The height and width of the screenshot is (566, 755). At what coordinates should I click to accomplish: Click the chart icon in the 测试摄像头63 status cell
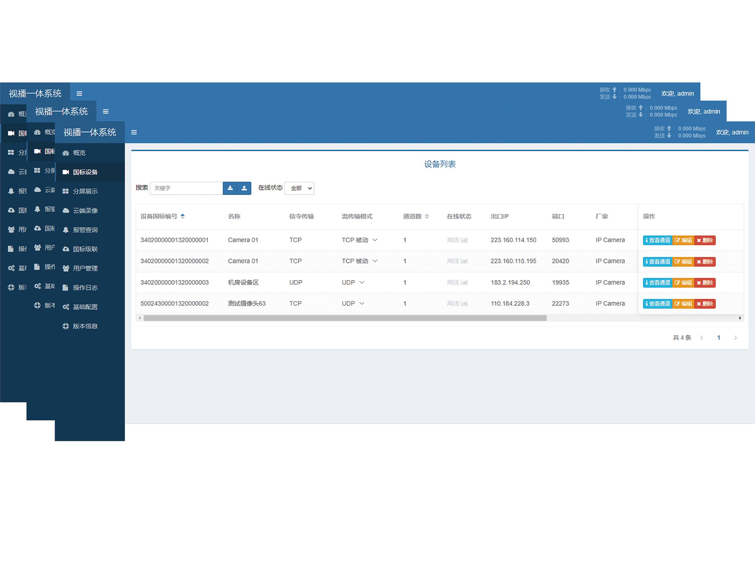click(x=464, y=303)
